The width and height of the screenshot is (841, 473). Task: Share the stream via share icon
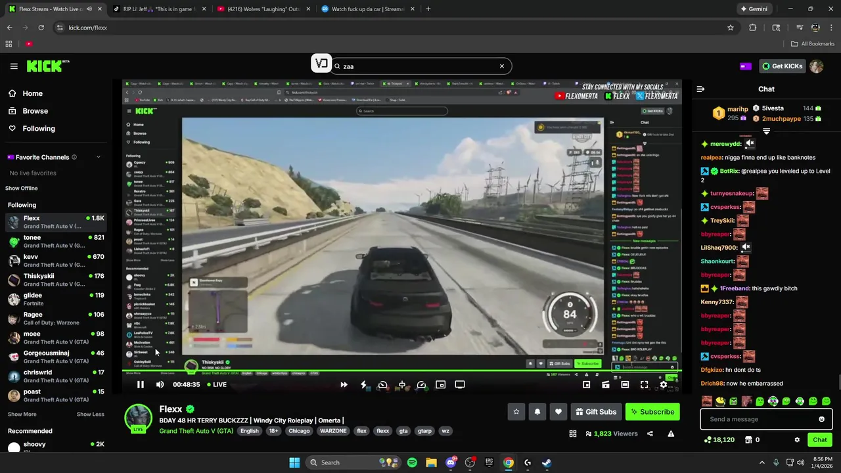[x=650, y=434]
